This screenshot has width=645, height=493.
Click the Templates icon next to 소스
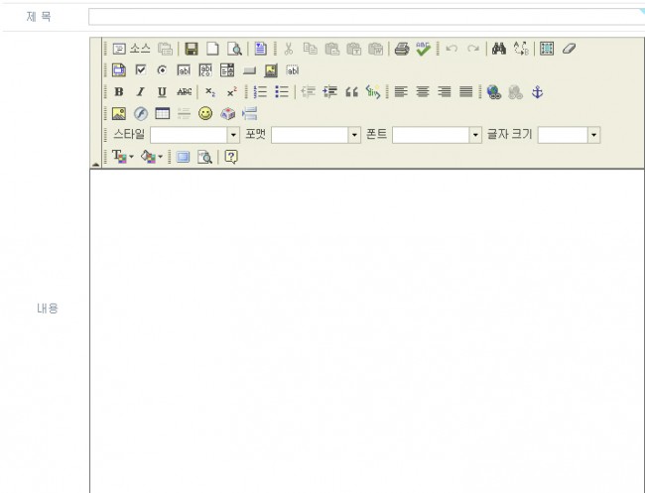click(166, 49)
